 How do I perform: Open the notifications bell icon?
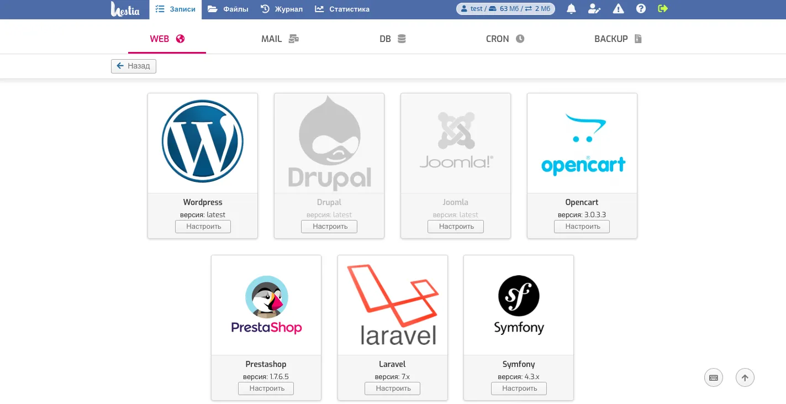(x=571, y=9)
